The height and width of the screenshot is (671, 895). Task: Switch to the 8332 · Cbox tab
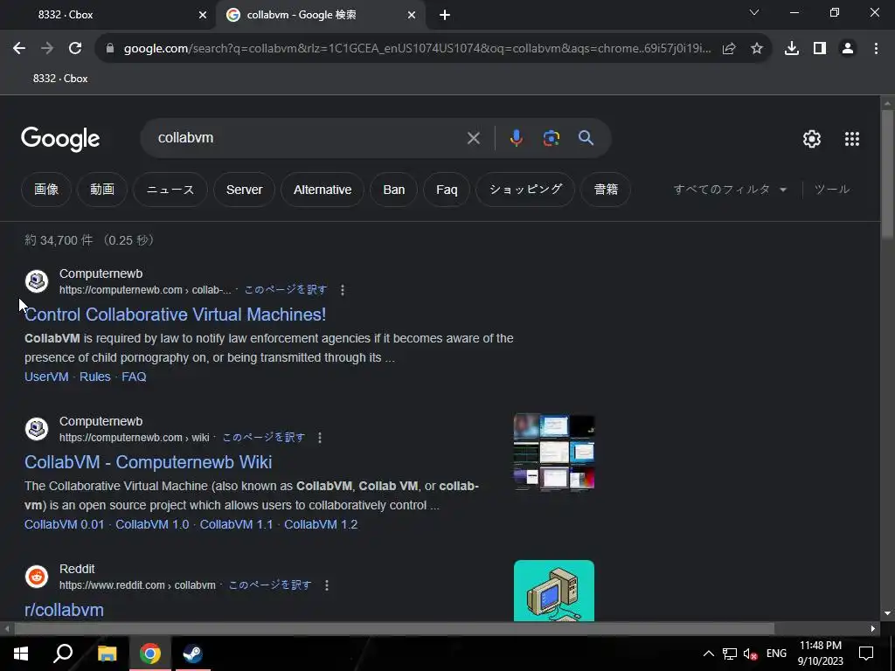[x=108, y=15]
